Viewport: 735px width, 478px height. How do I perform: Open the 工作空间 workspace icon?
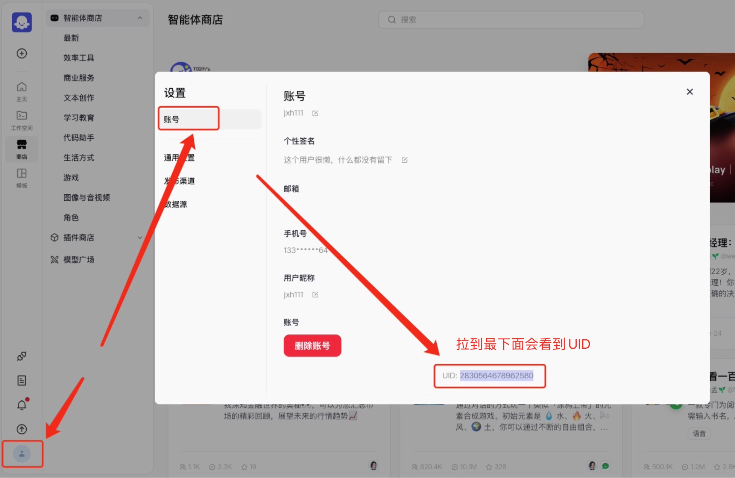click(x=22, y=121)
